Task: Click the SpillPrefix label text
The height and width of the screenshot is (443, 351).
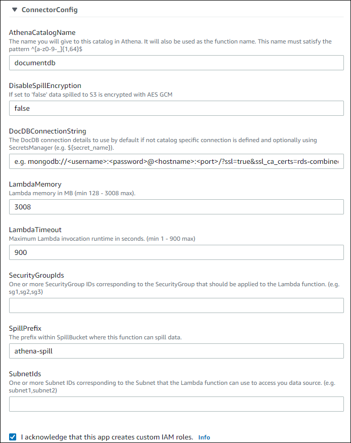Action: (26, 328)
